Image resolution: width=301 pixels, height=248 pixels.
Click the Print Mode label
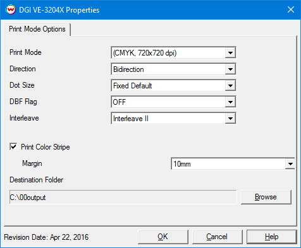tap(25, 52)
